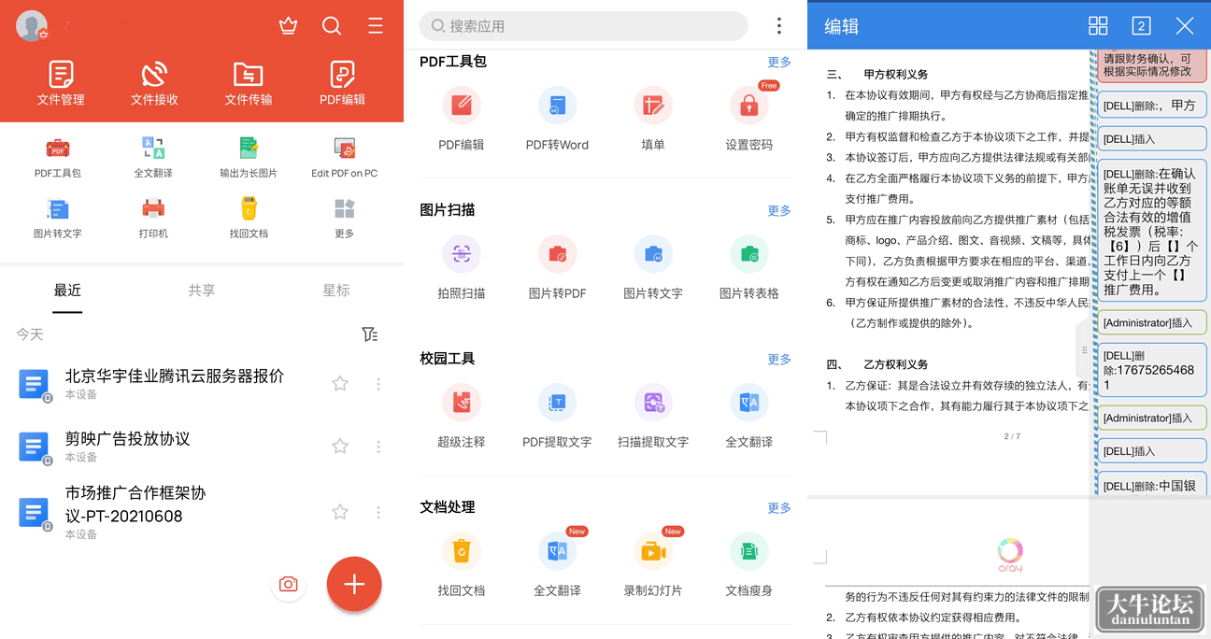Image resolution: width=1211 pixels, height=639 pixels.
Task: Open 超级注释 tool
Action: [x=462, y=416]
